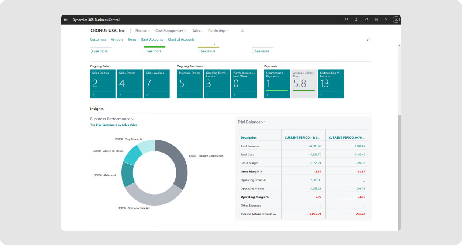Open the Sales Orders tile

[130, 84]
